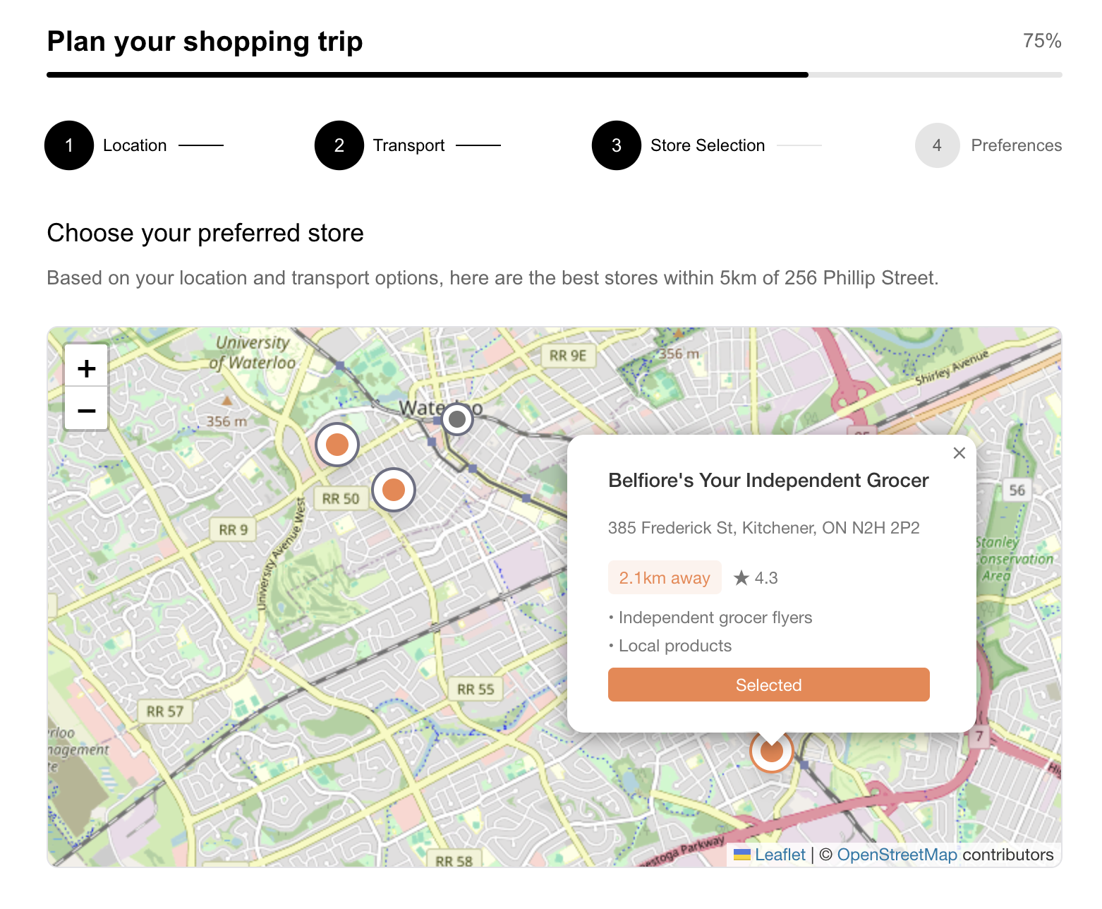Image resolution: width=1102 pixels, height=909 pixels.
Task: Click the zoom out control on the map
Action: click(x=85, y=409)
